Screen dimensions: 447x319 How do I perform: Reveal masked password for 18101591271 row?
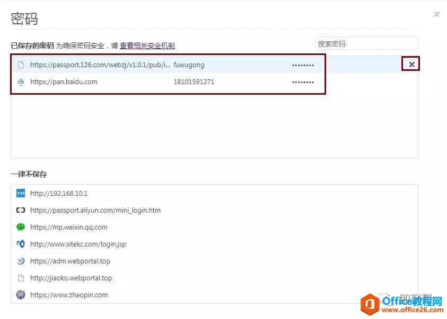point(303,82)
